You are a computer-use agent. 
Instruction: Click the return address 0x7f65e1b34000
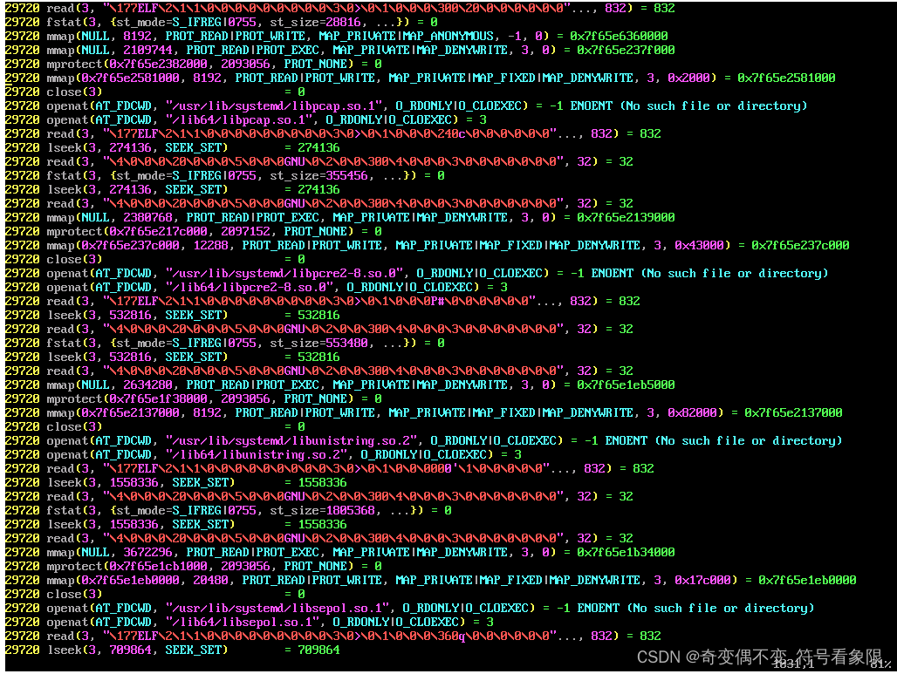pos(626,553)
